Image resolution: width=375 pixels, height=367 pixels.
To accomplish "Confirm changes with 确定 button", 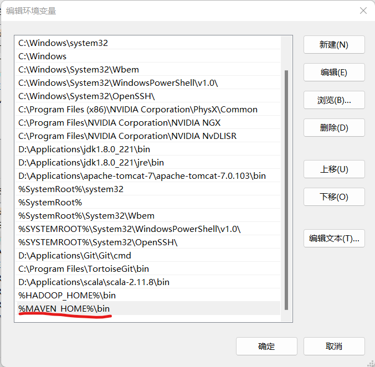I will coord(266,346).
